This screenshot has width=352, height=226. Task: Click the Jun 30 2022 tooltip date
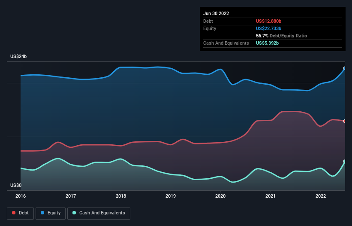click(216, 13)
